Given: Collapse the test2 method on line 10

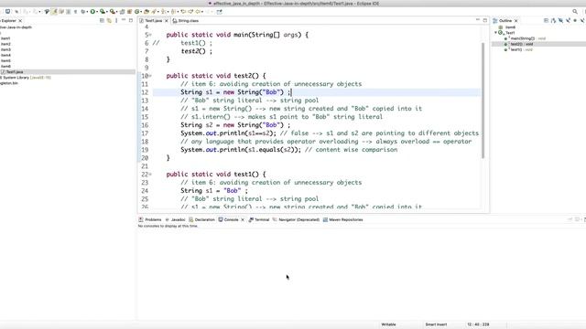Looking at the screenshot, I should (x=150, y=76).
